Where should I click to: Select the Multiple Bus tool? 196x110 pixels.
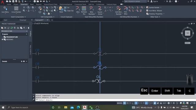tap(84, 10)
